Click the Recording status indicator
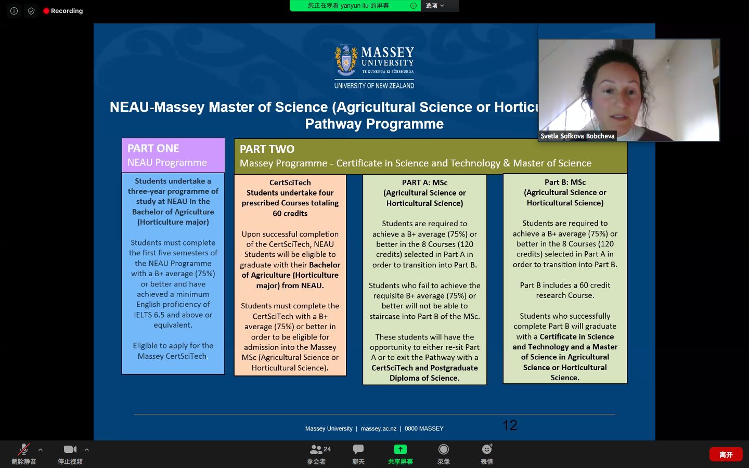The height and width of the screenshot is (468, 749). (63, 11)
